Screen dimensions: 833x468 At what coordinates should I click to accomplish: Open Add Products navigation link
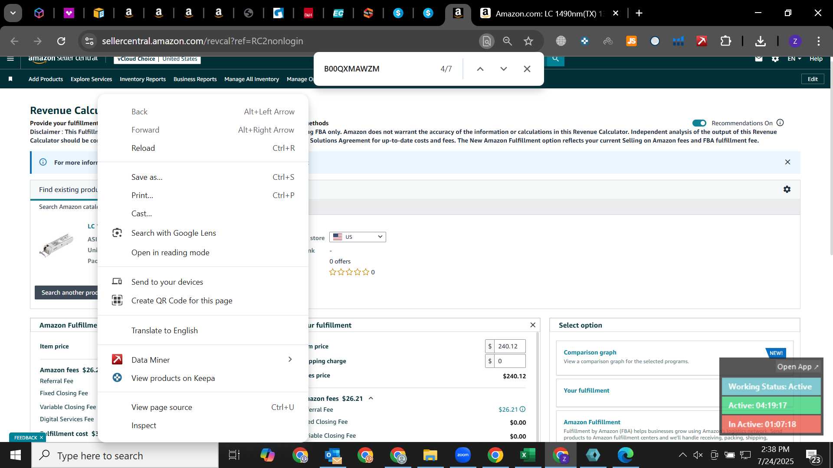click(46, 79)
